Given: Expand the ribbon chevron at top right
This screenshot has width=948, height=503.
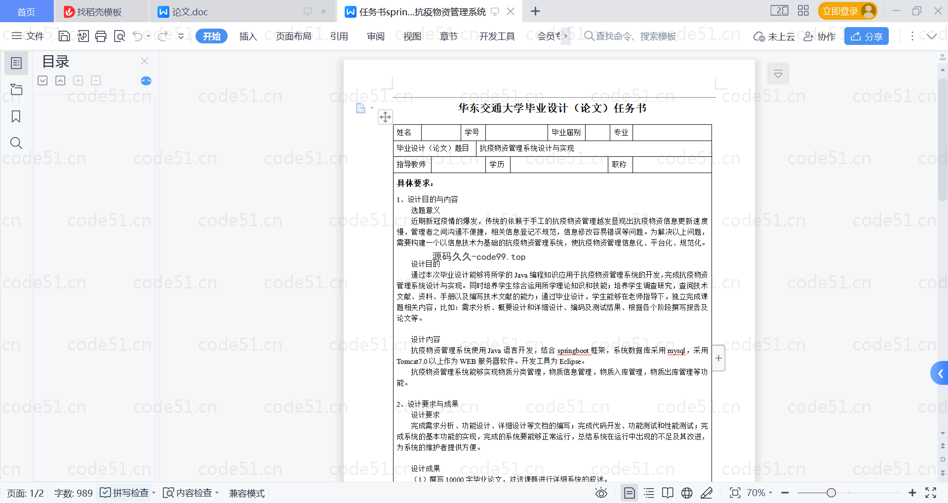Looking at the screenshot, I should click(932, 36).
